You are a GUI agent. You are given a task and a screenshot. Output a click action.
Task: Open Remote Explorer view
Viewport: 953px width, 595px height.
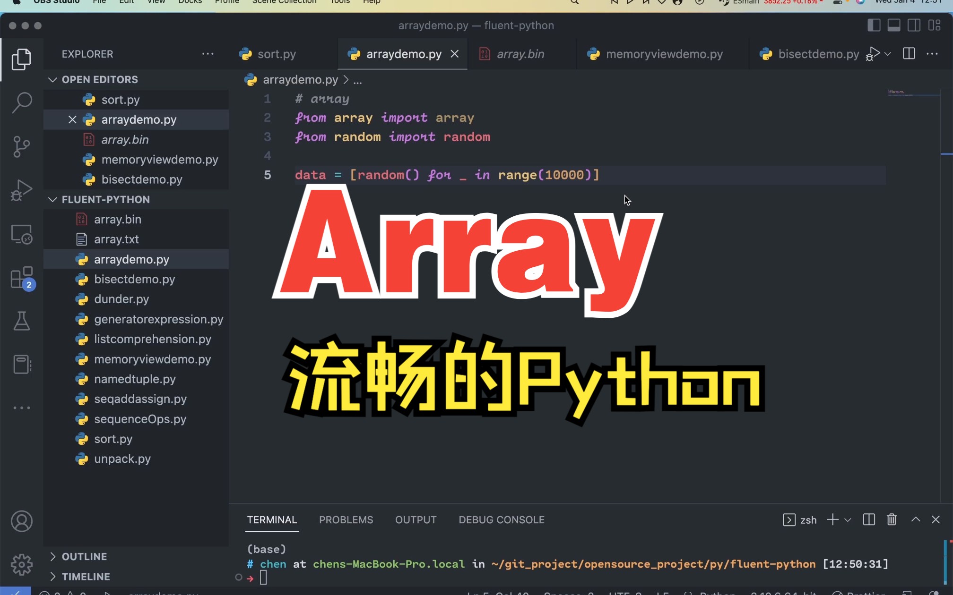22,234
